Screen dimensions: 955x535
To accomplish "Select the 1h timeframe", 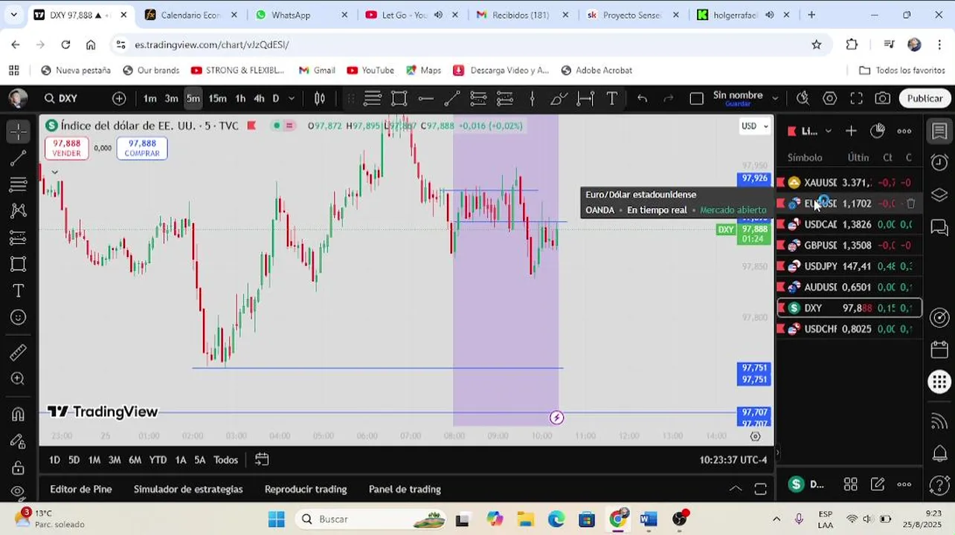I will [240, 98].
